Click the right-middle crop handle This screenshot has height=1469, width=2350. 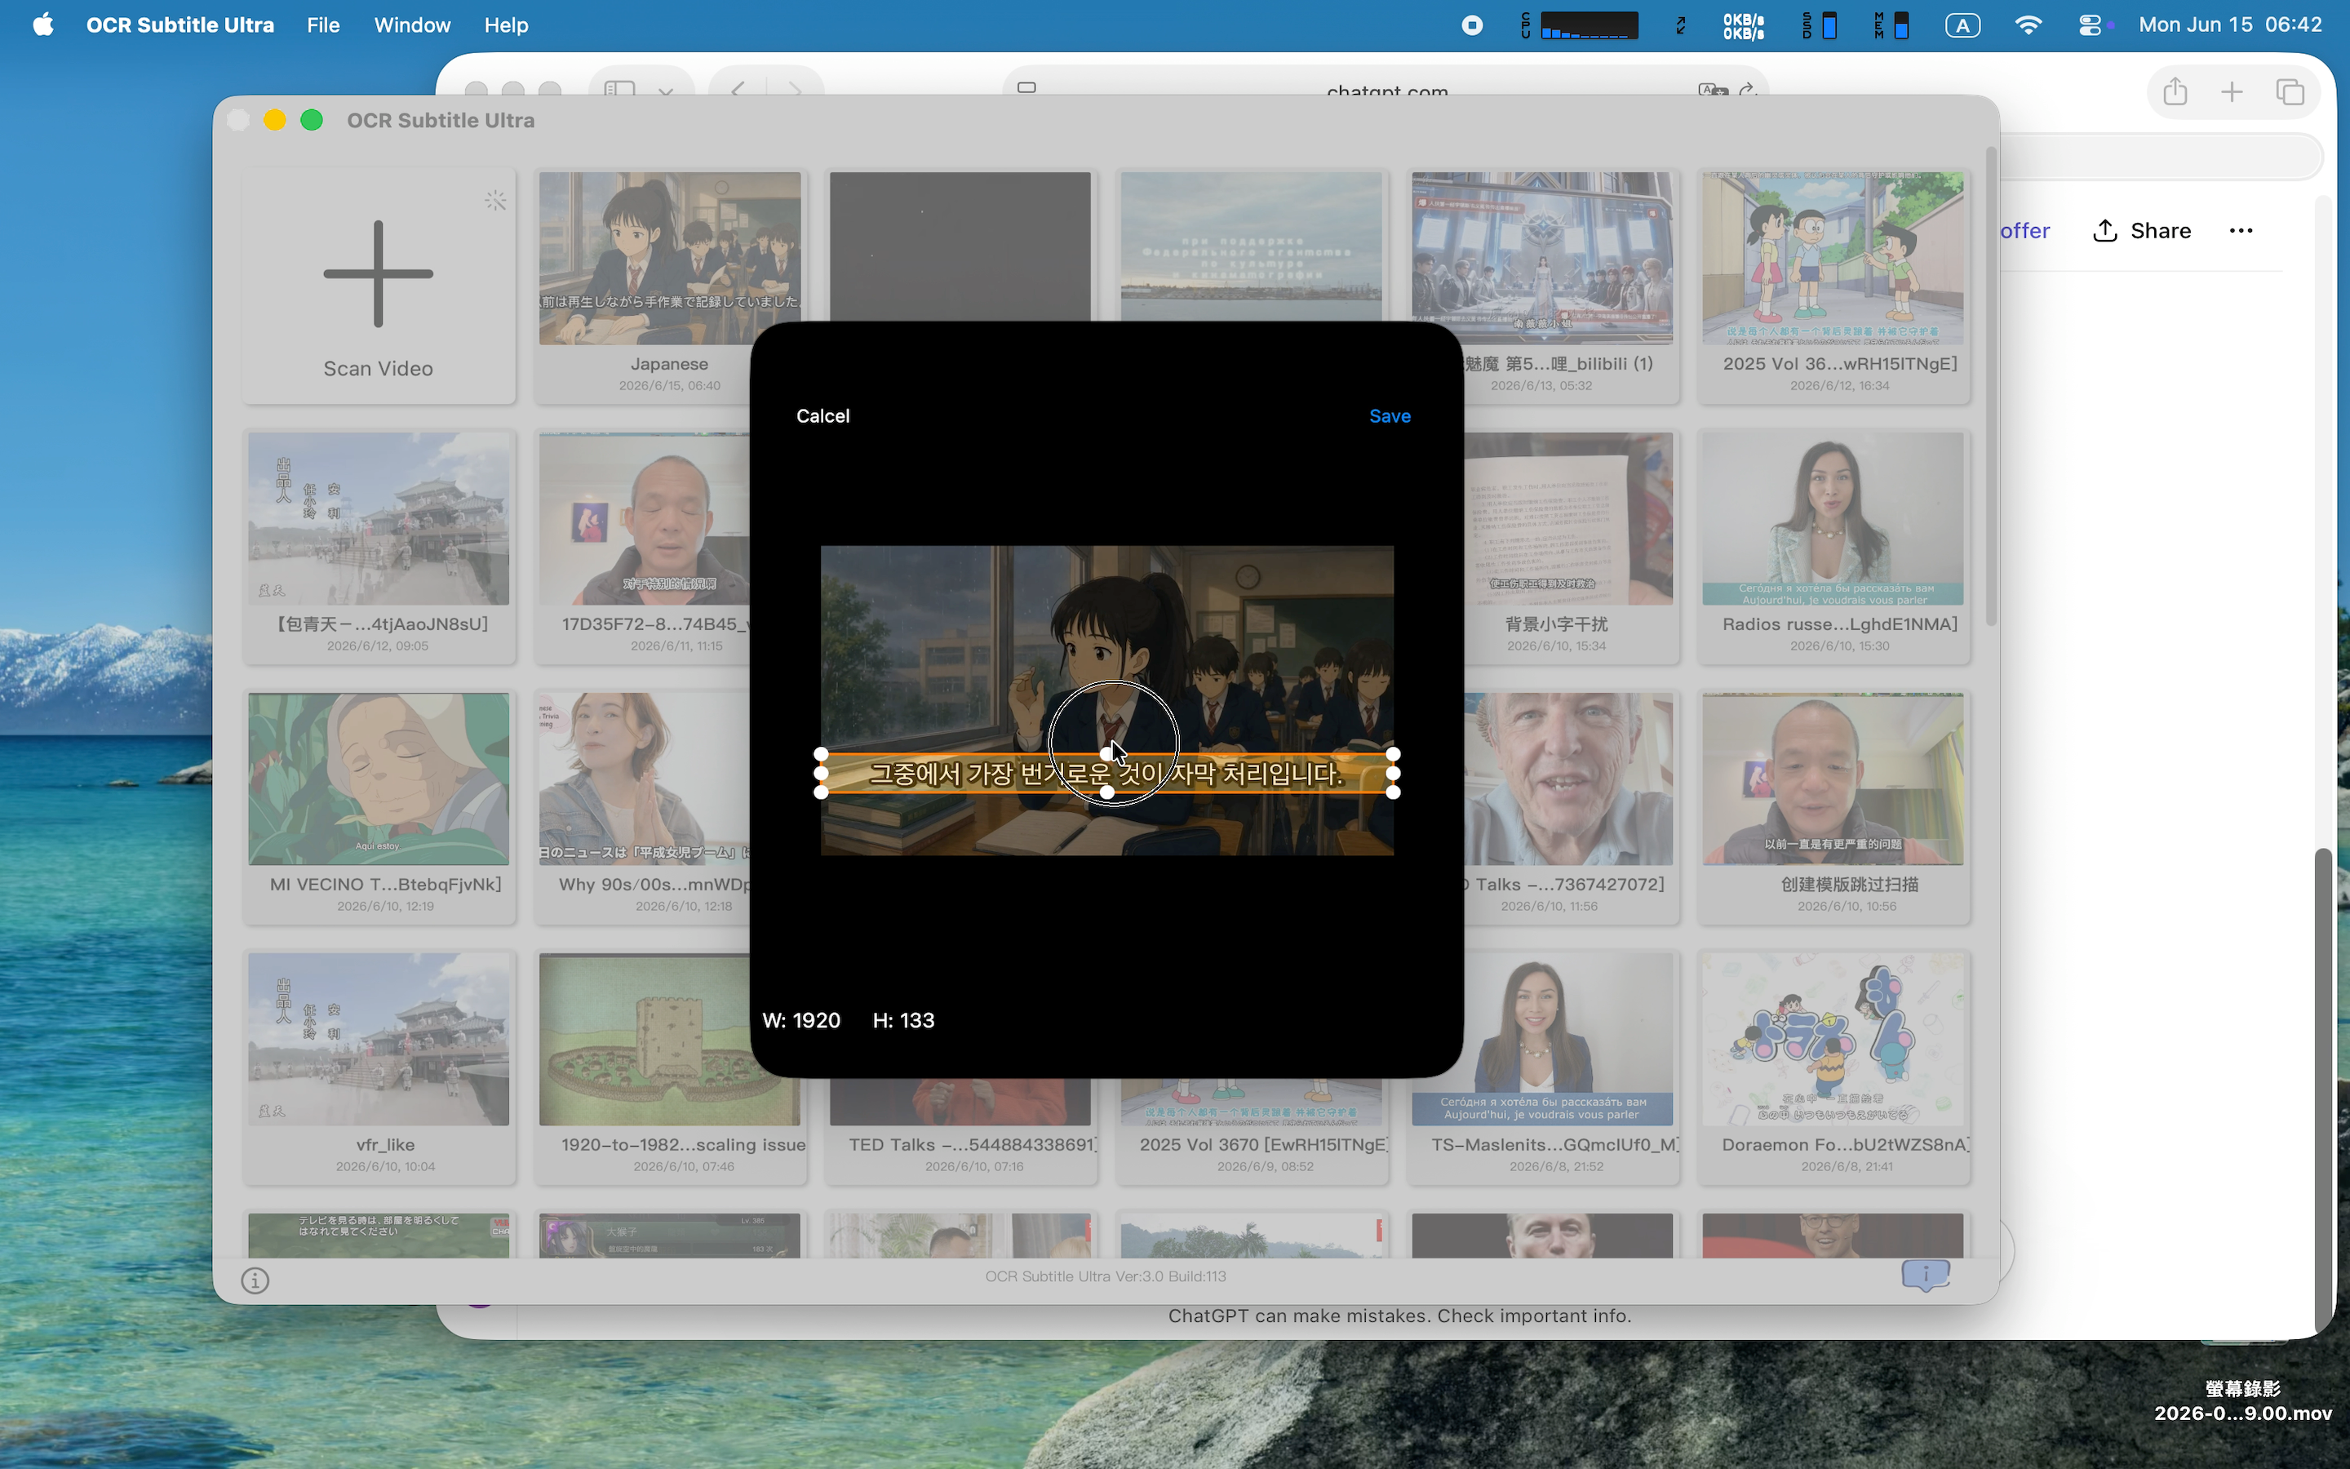pos(1394,774)
